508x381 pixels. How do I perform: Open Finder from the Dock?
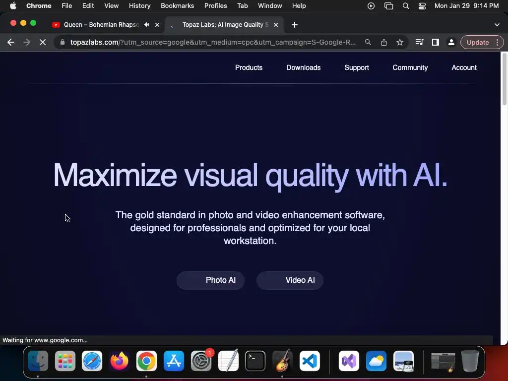[38, 361]
